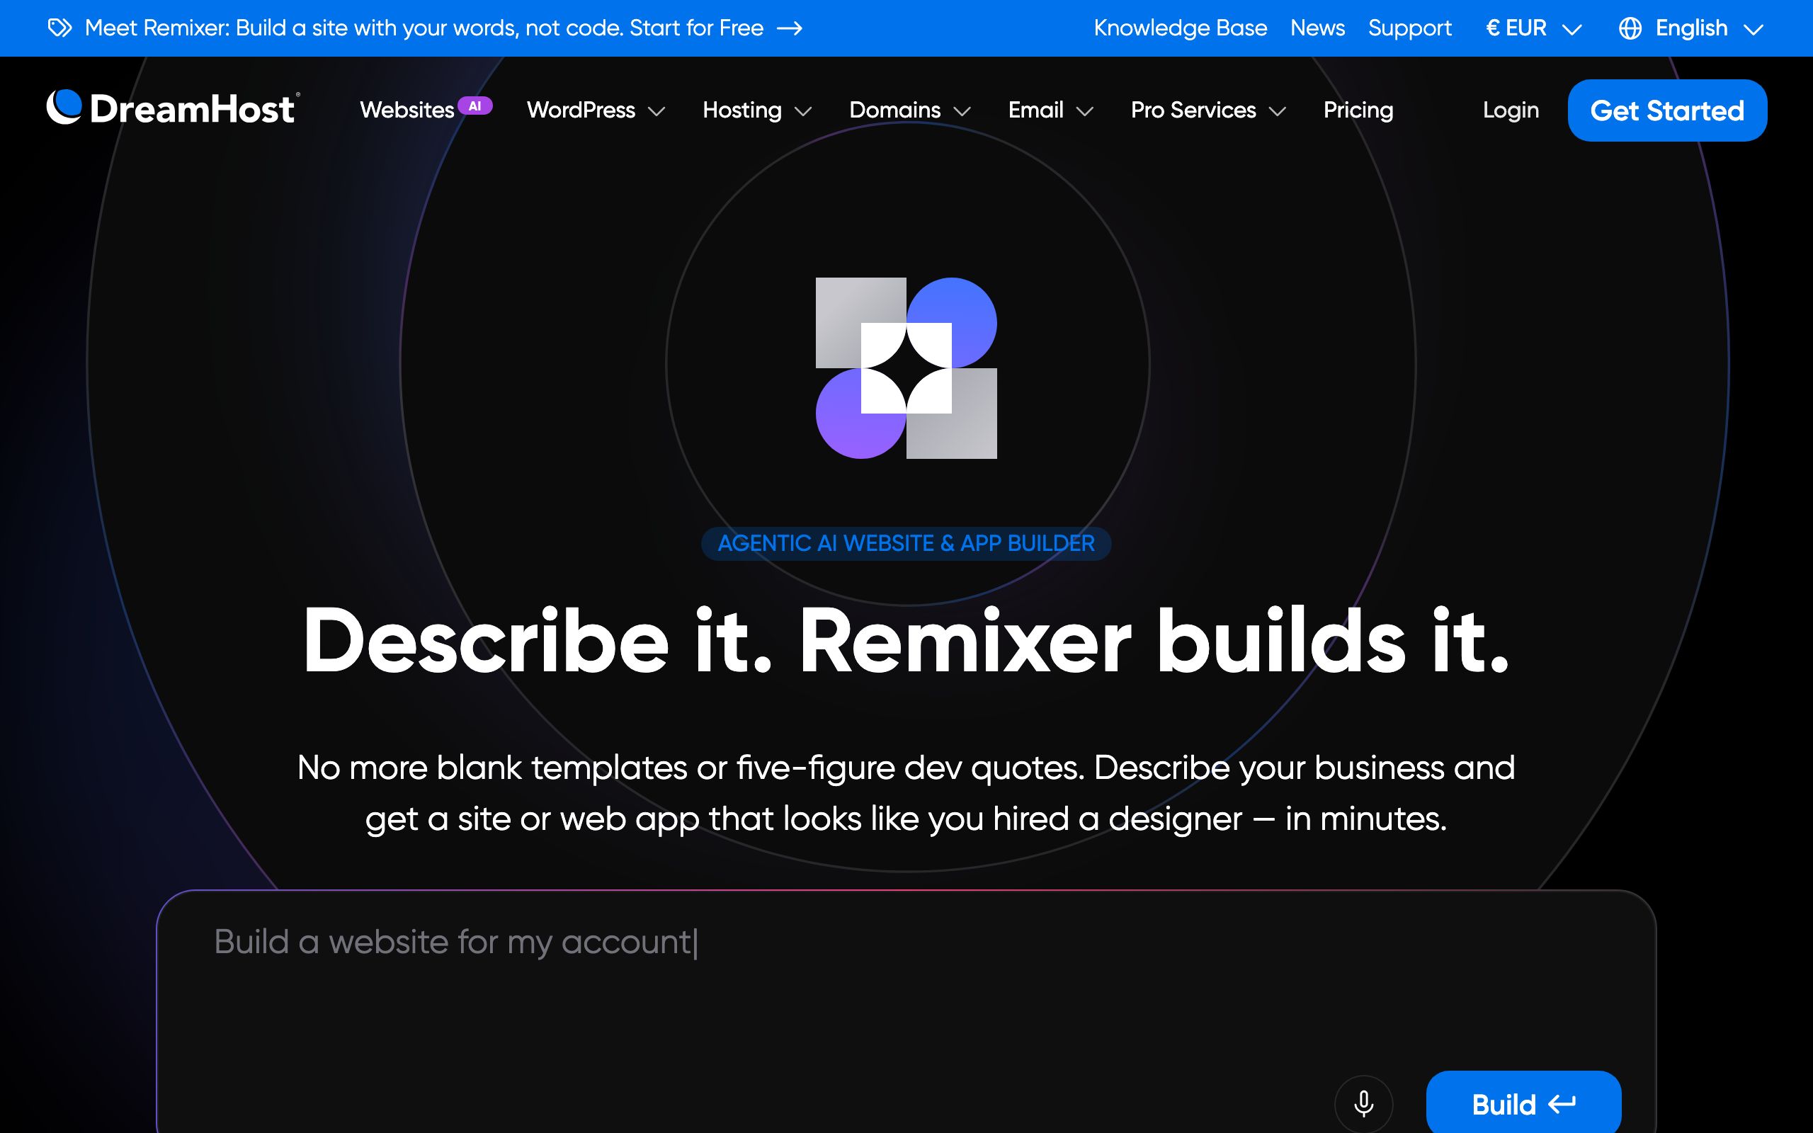Click the Agentic AI Website & App Builder badge

(x=906, y=543)
